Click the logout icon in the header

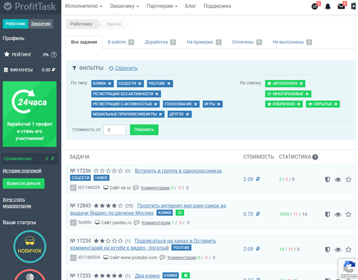353,6
